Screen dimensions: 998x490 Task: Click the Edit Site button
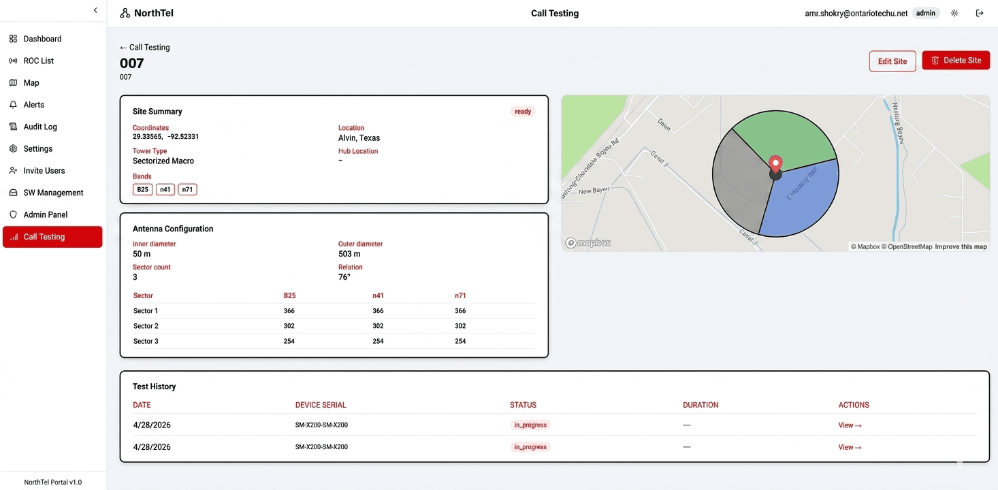(892, 61)
